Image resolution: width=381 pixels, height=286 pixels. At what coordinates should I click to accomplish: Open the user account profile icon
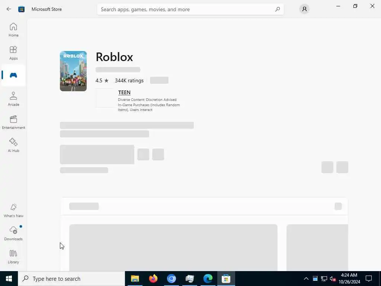[x=304, y=9]
